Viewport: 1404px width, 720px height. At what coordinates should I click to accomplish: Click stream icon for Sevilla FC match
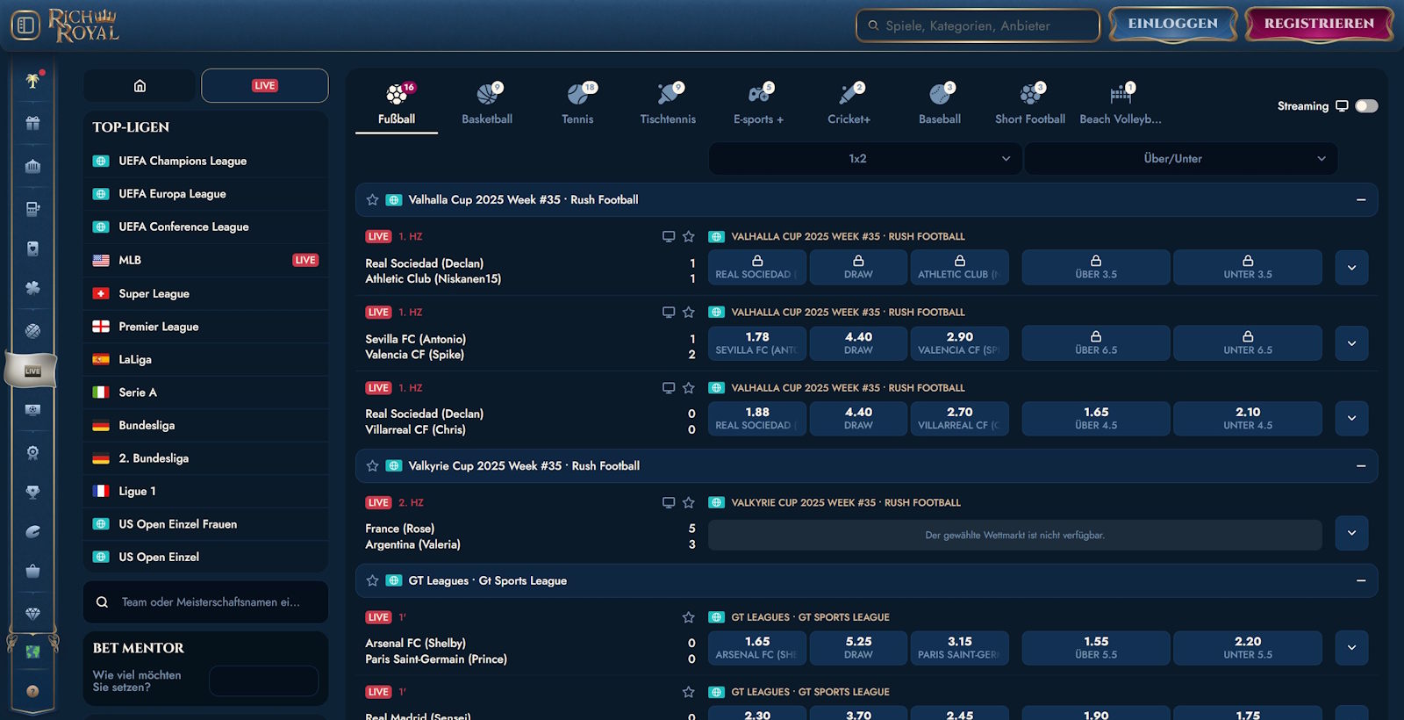click(x=668, y=313)
